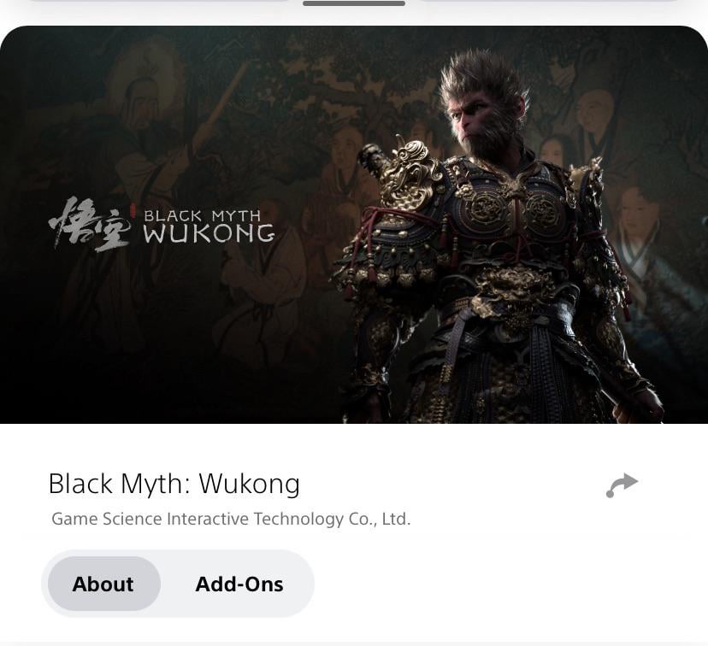
Task: Click the Chinese calligraphy logo characters
Action: point(91,225)
